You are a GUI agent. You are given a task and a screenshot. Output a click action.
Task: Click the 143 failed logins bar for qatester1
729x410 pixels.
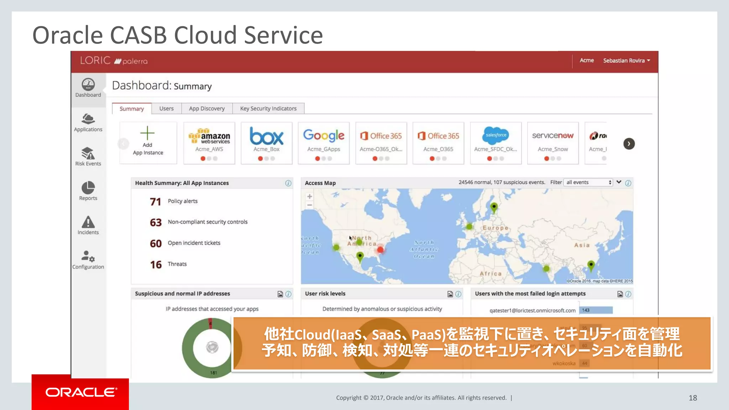[596, 310]
